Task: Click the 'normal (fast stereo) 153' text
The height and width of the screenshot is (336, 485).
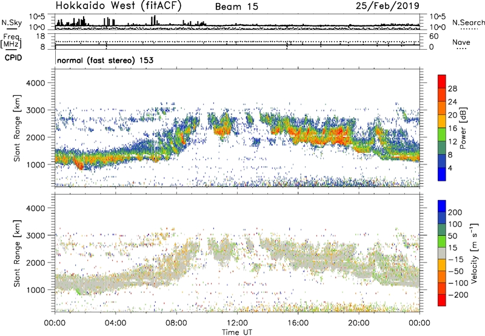Action: (105, 60)
